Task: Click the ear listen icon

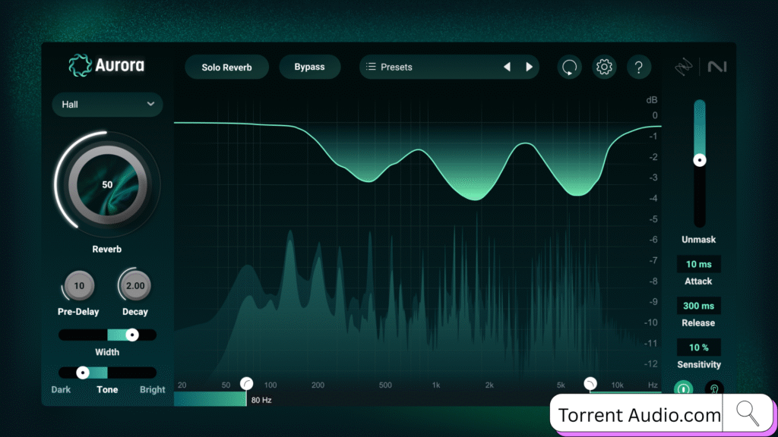Action: (714, 388)
